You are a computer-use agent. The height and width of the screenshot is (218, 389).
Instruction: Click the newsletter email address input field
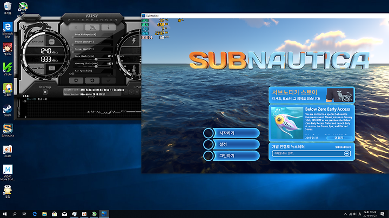point(307,153)
